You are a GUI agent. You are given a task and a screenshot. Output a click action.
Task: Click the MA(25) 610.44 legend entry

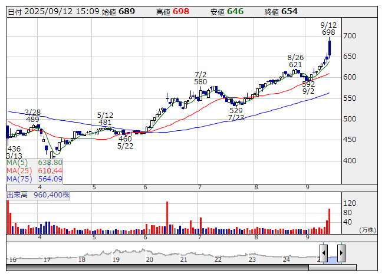click(34, 171)
